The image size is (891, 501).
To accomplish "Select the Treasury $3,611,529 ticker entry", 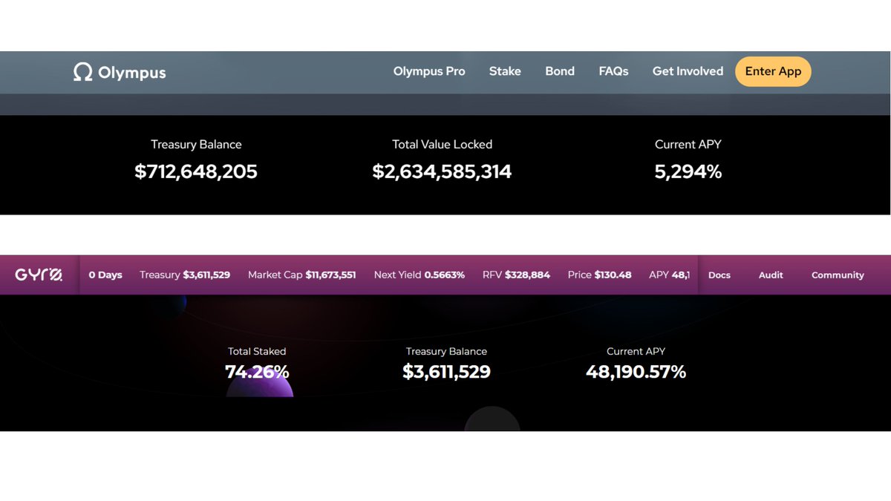I will click(185, 275).
